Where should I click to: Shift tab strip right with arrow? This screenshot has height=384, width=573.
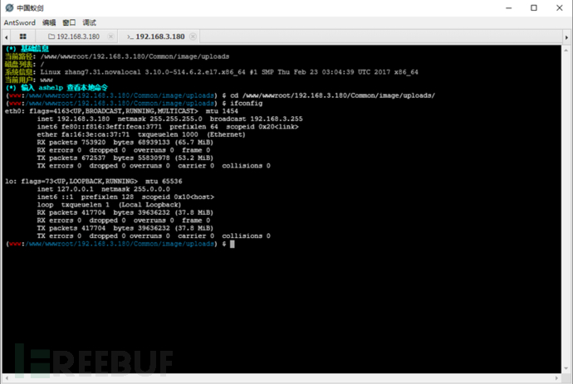pyautogui.click(x=566, y=37)
